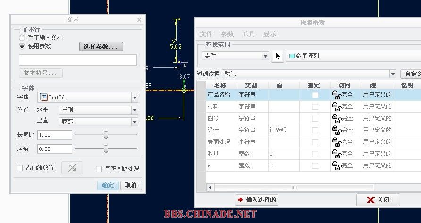Select the A parameter name
Viewport: 421px width, 223px height.
click(x=209, y=166)
